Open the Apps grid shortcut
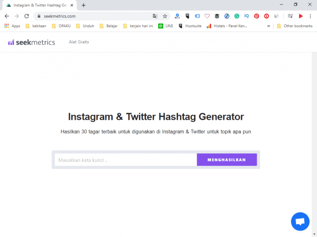317x237 pixels. point(12,26)
